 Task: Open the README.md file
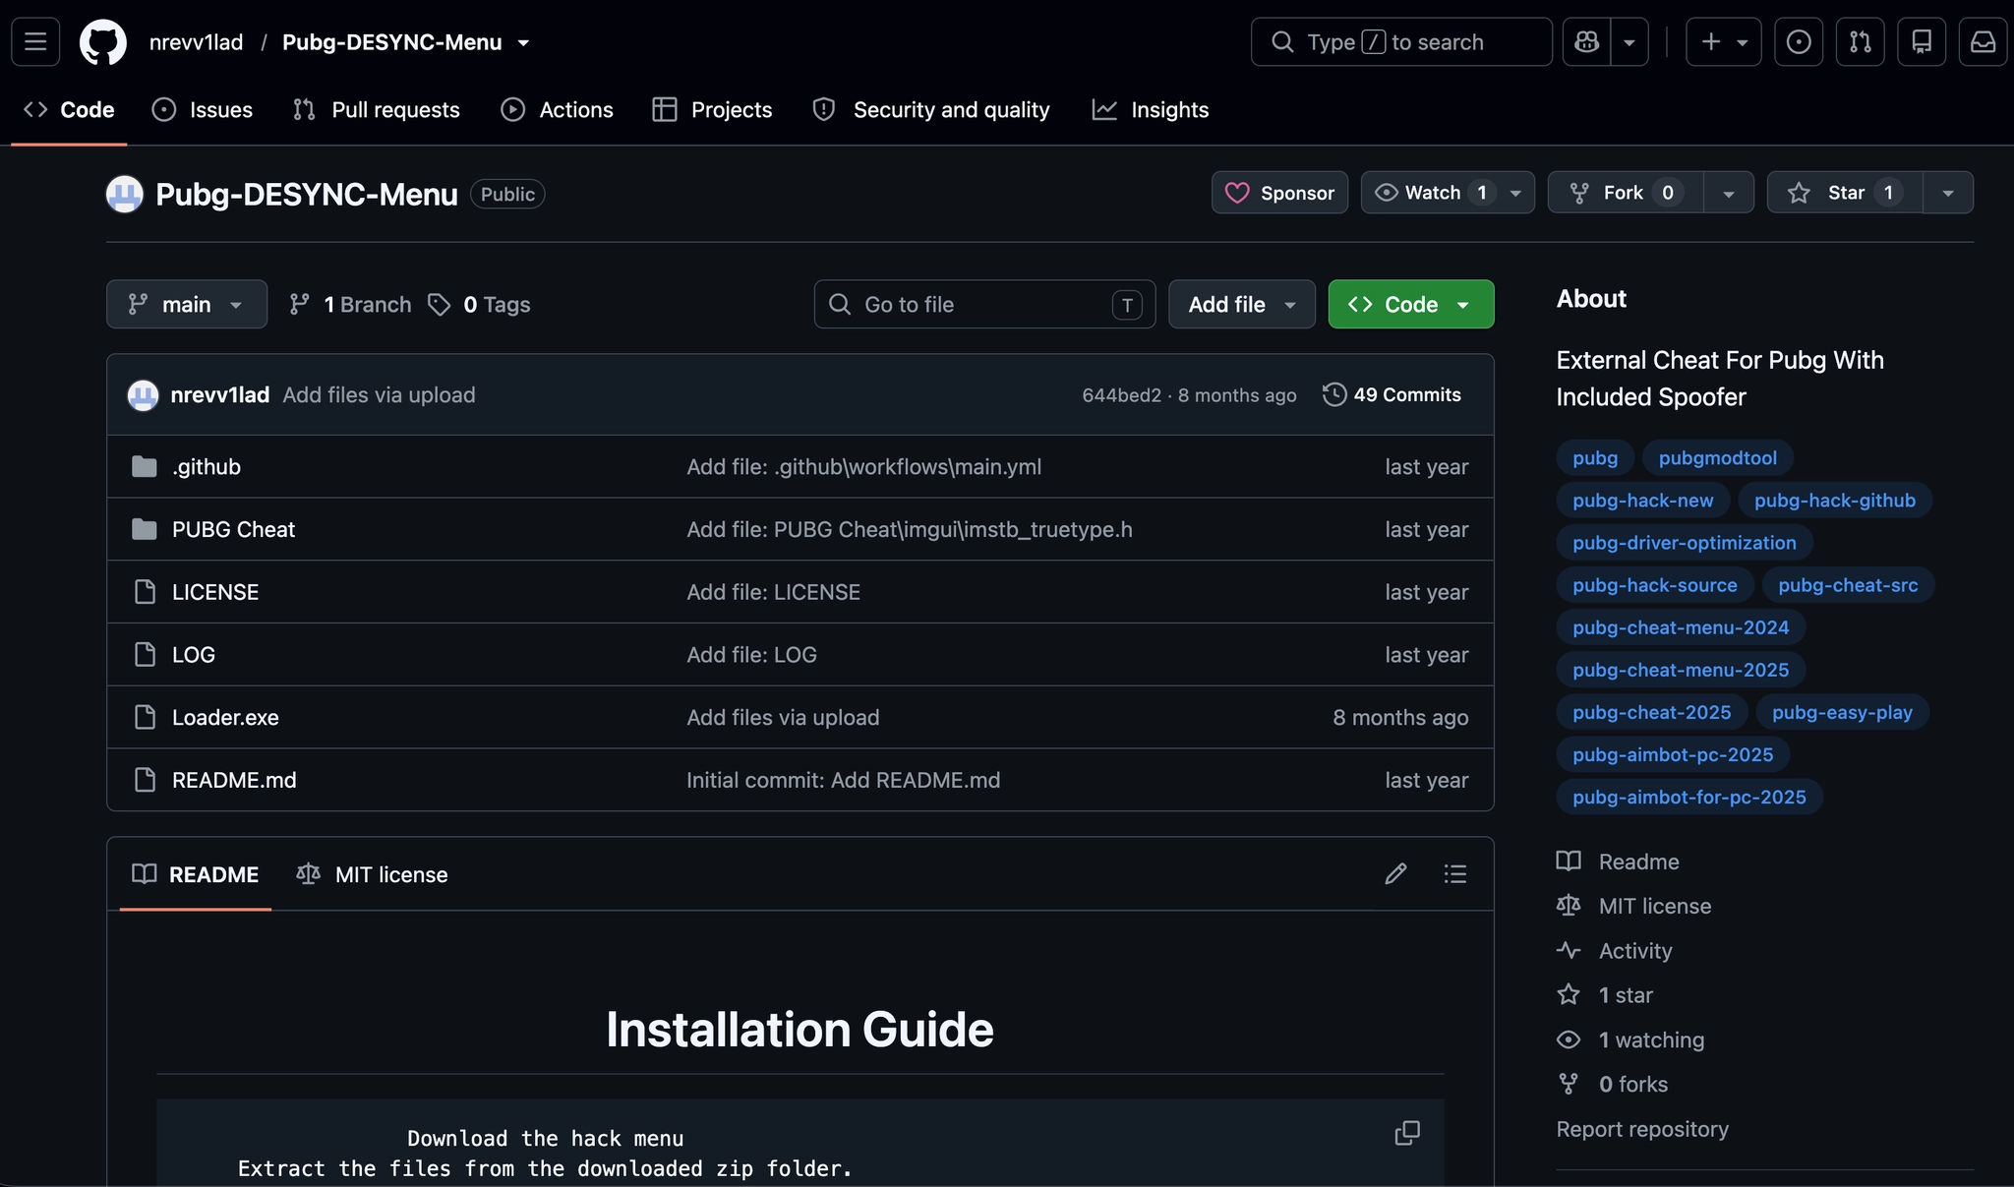[x=234, y=780]
